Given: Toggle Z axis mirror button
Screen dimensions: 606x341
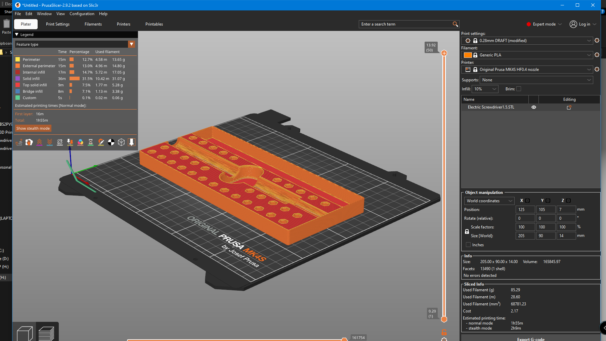Looking at the screenshot, I should (568, 201).
